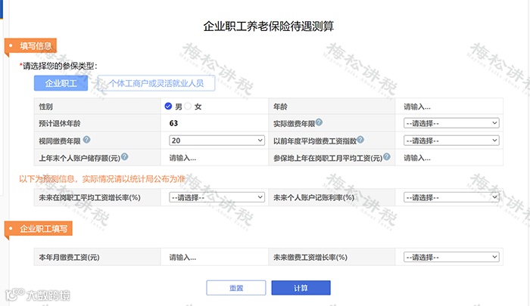Viewport: 530px width, 306px height.
Task: Open the 未来缴费工资增长率 dropdown
Action: click(451, 257)
